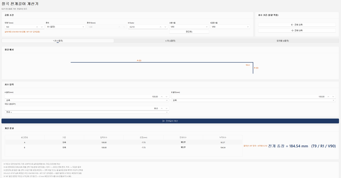Decrease the angle 1 value
The image size is (341, 178).
tap(167, 108)
